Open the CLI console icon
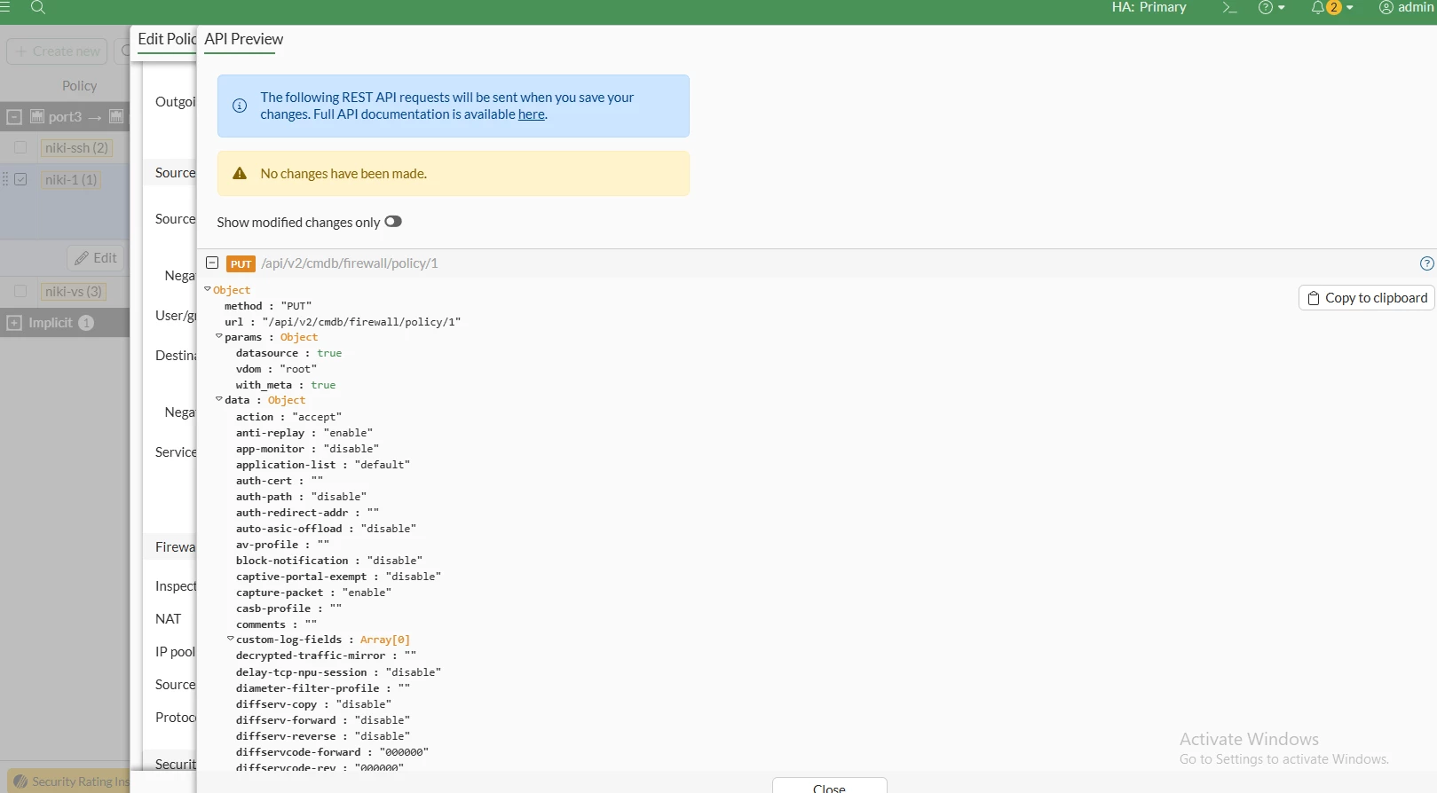The image size is (1437, 793). [1229, 7]
